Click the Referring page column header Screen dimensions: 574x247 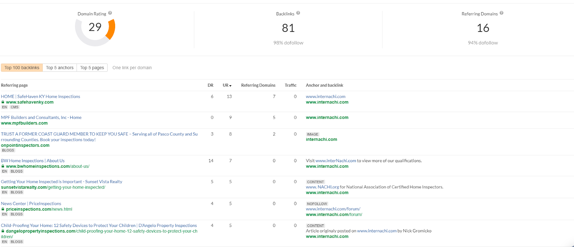pos(14,85)
